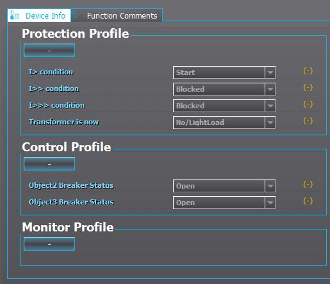
Task: Expand the Object2 Breaker Status dropdown
Action: coord(270,186)
